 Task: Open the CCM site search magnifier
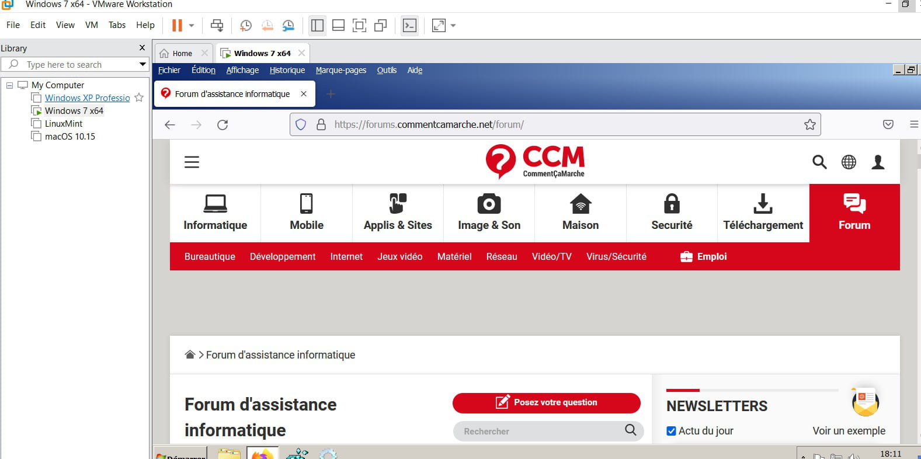(x=819, y=162)
